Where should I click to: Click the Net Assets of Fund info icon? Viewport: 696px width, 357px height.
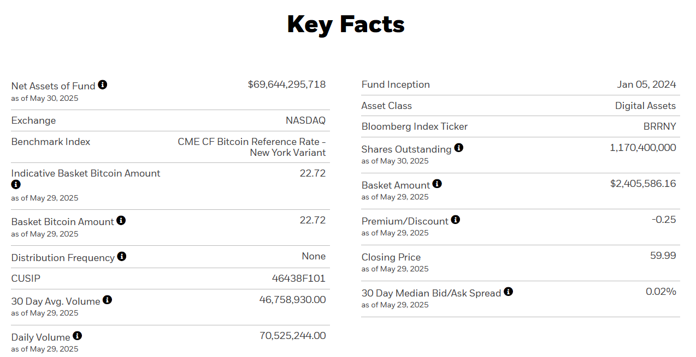coord(103,85)
